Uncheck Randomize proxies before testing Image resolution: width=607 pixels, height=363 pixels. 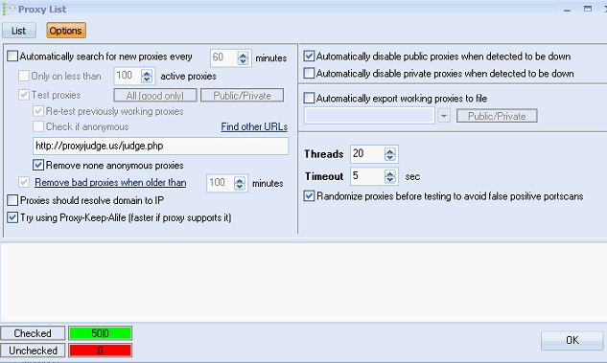click(309, 196)
